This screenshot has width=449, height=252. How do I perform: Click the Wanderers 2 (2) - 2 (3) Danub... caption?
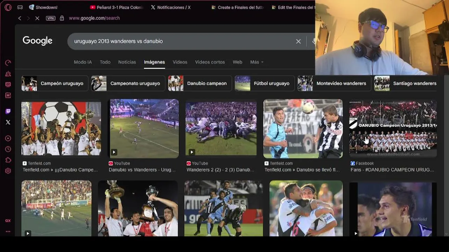point(221,170)
